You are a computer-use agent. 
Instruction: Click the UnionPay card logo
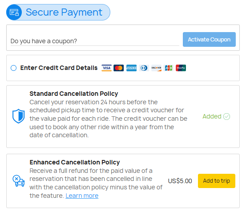181,68
